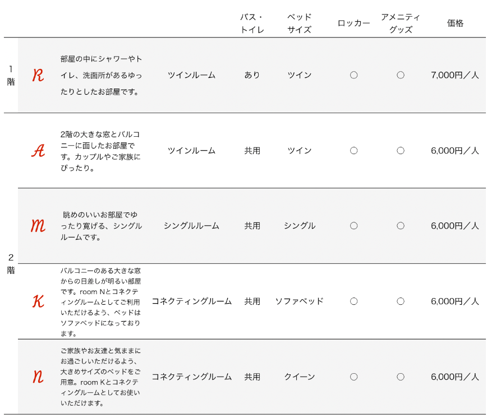Click the 価格 column header
This screenshot has width=487, height=418.
coord(455,24)
